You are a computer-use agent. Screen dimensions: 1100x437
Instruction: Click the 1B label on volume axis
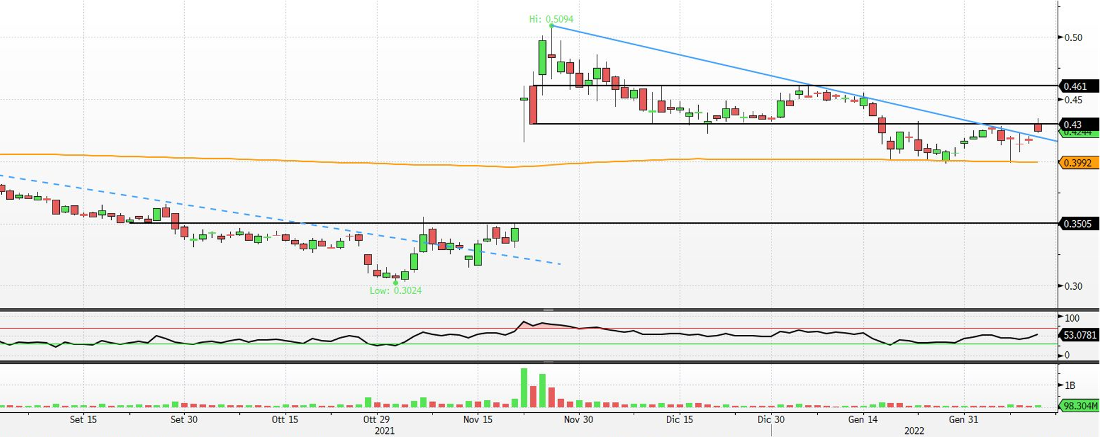[1070, 385]
